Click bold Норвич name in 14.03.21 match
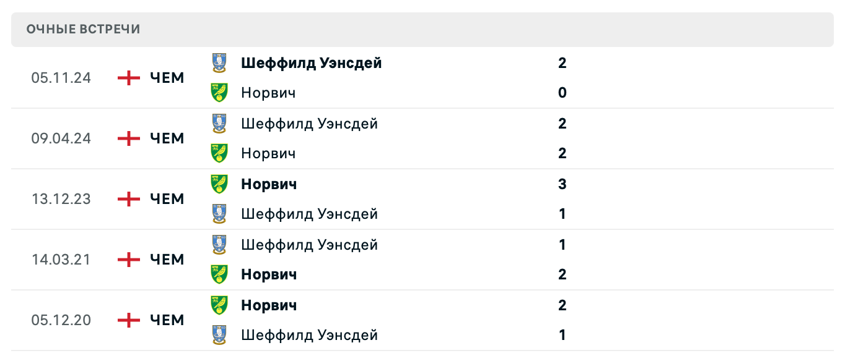This screenshot has height=361, width=845. (x=269, y=274)
